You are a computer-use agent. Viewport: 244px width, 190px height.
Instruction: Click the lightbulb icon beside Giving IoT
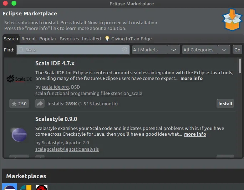pyautogui.click(x=107, y=39)
